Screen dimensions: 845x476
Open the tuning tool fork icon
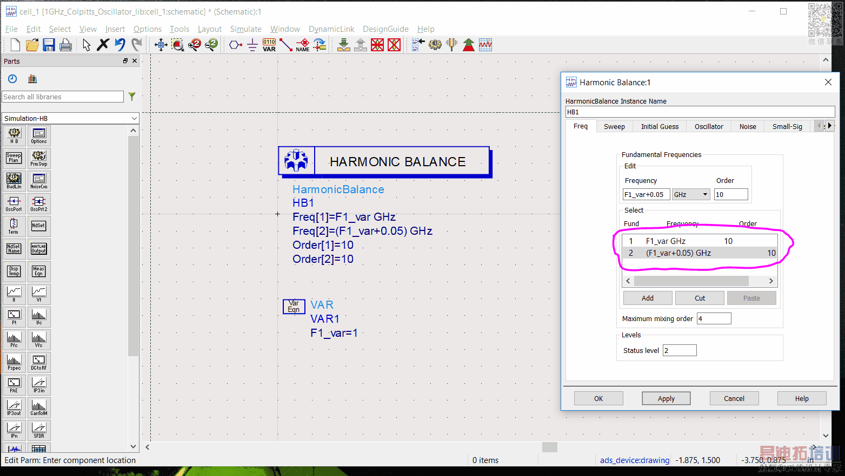click(452, 45)
